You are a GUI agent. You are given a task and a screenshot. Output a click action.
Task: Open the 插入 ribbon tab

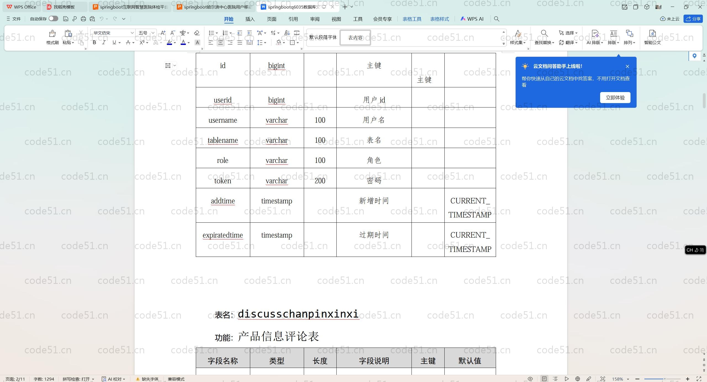(x=250, y=19)
